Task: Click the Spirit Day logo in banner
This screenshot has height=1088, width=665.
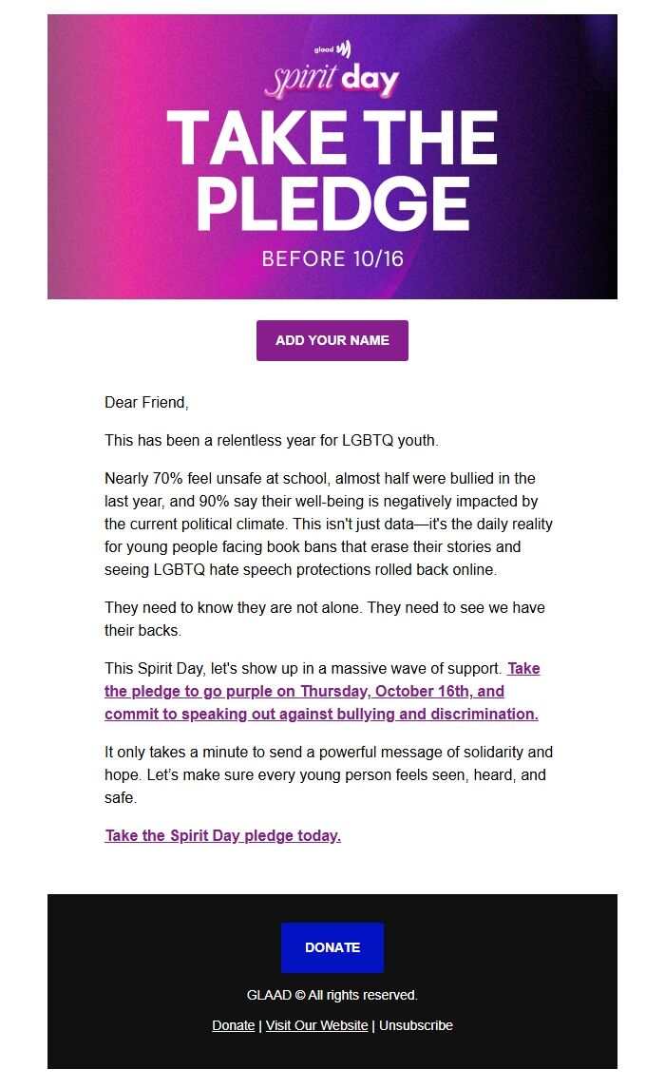Action: 332,81
